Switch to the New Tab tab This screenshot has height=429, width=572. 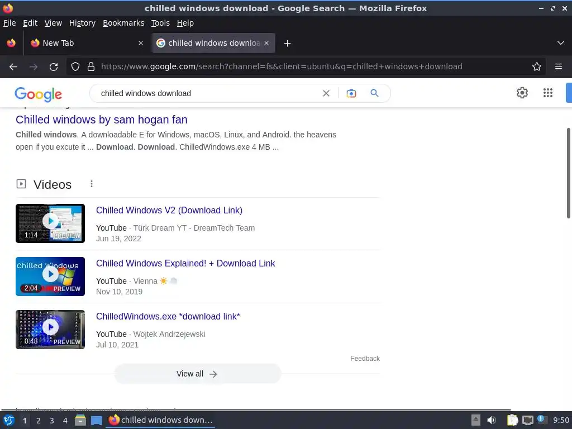coord(87,43)
